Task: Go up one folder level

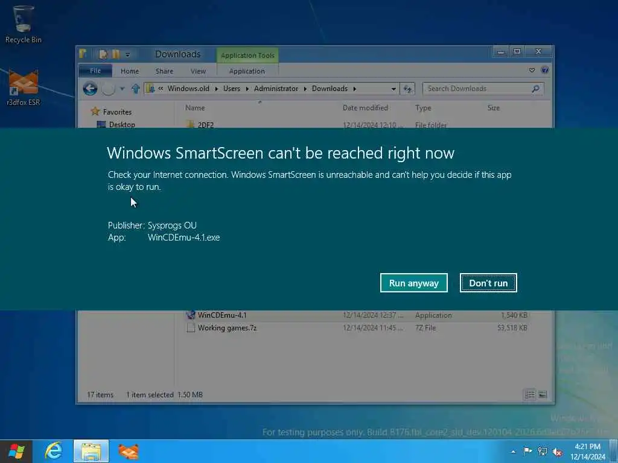Action: [136, 89]
